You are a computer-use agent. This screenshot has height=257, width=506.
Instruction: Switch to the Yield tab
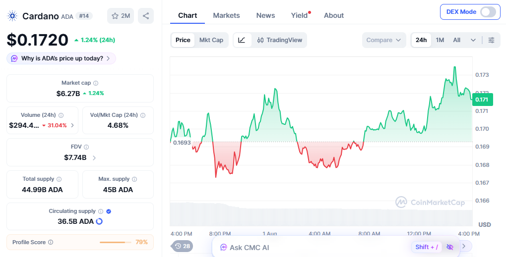300,15
